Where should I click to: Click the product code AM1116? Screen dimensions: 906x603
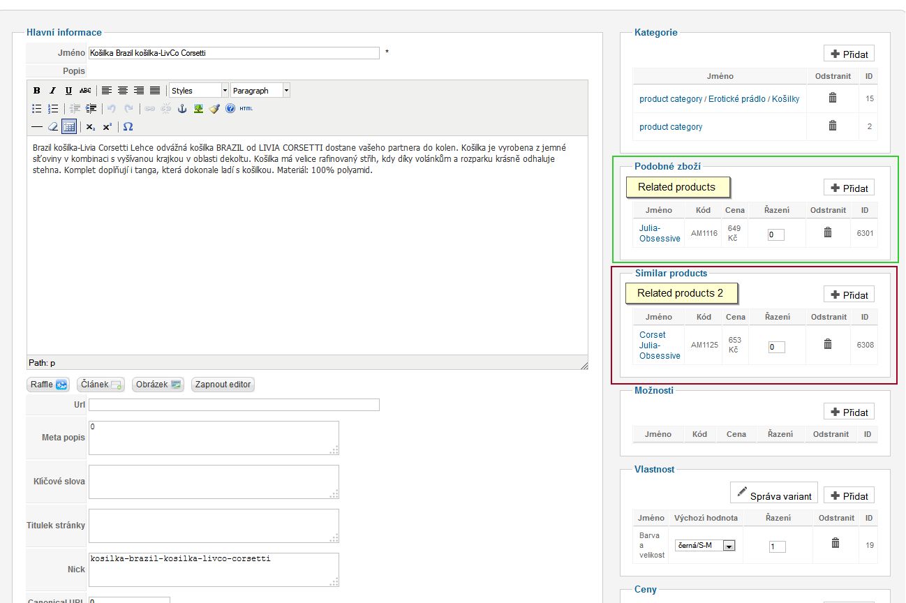[x=704, y=233]
